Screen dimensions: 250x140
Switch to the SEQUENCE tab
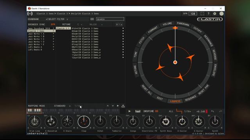[x=190, y=98]
